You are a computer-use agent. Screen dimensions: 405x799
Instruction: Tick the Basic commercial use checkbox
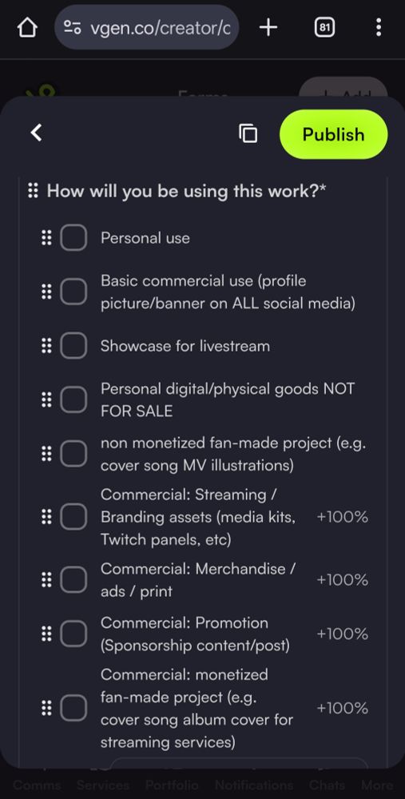[73, 292]
